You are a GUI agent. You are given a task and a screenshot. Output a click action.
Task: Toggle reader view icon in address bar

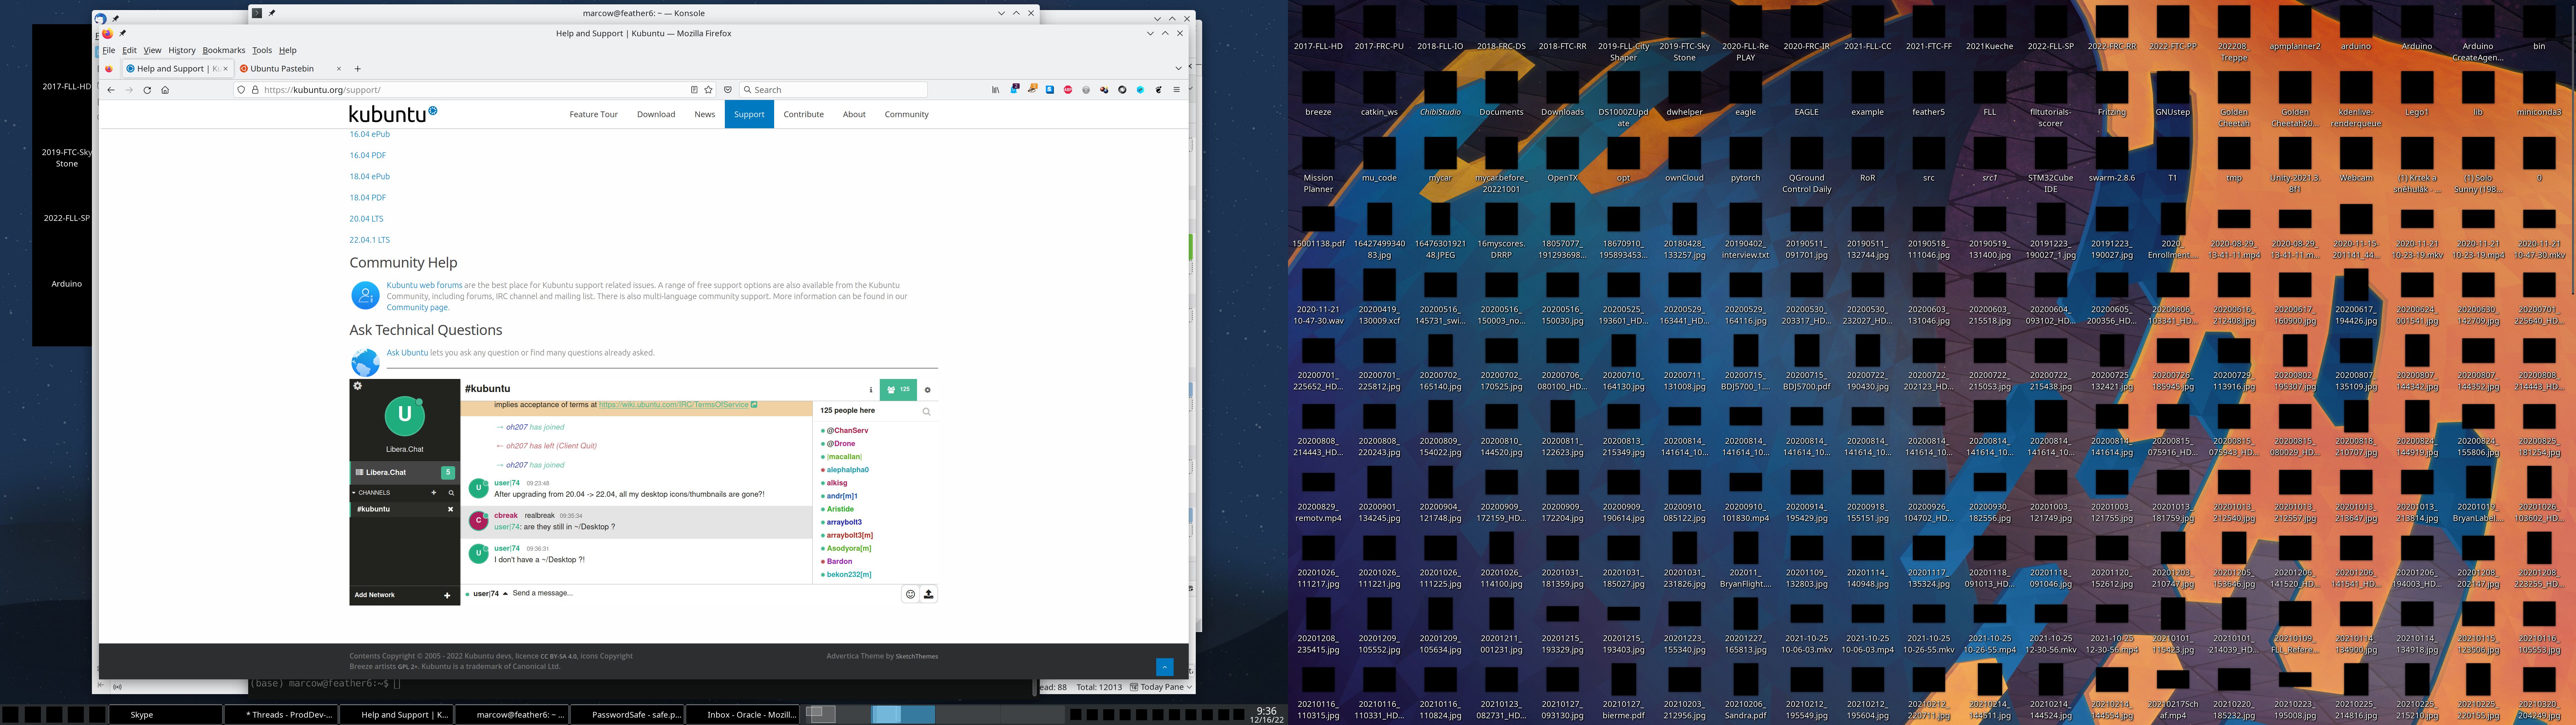coord(694,90)
